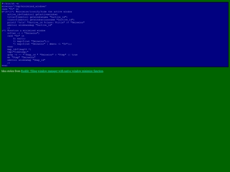Viewport: 230px width, 172px height.
Task: Click the '1) map=$(cat' line
Action: click(31, 41)
